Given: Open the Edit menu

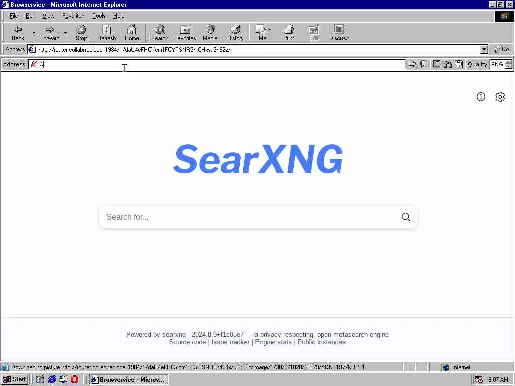Looking at the screenshot, I should (x=30, y=16).
